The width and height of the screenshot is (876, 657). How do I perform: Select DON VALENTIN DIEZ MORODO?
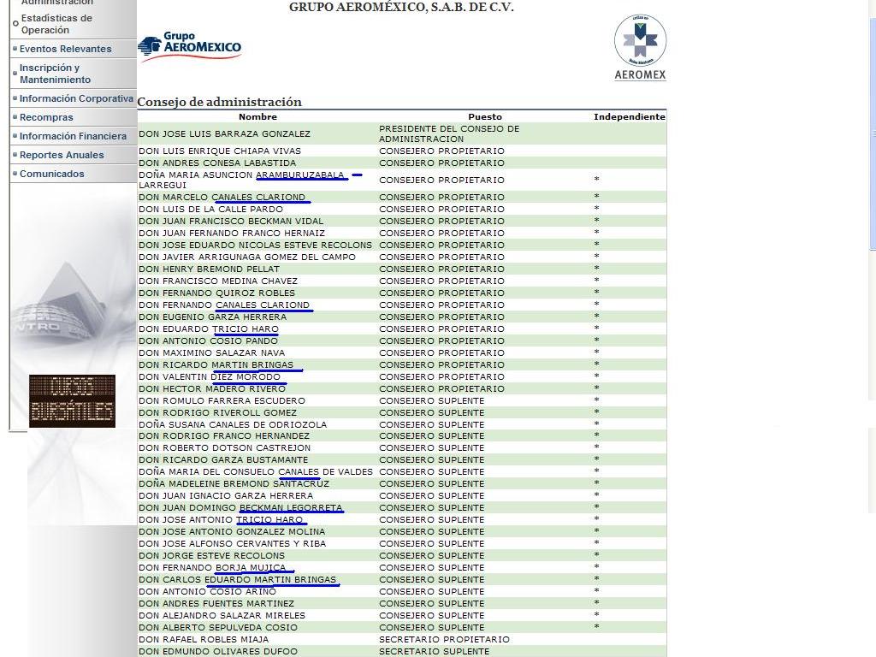click(x=210, y=377)
